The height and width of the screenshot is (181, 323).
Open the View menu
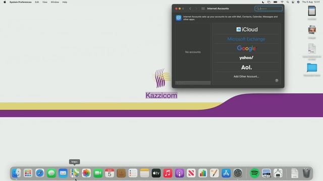[x=45, y=2]
